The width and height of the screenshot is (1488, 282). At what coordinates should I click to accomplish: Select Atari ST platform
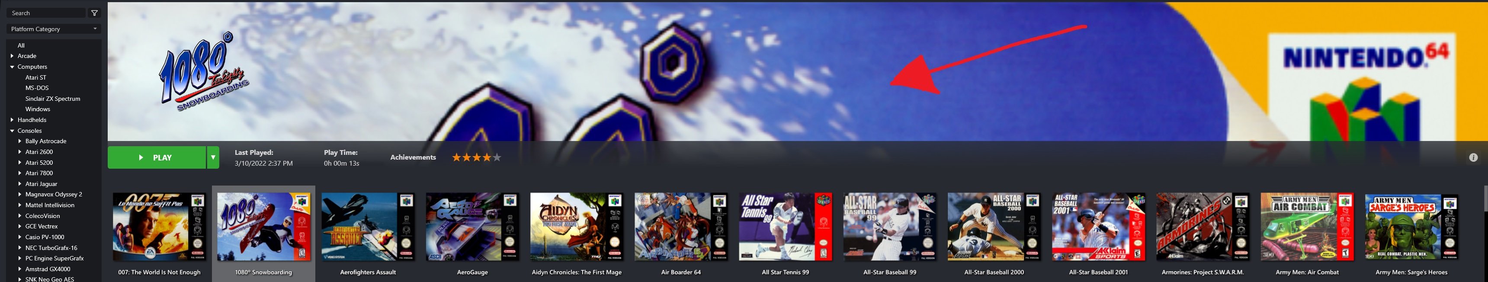point(36,77)
